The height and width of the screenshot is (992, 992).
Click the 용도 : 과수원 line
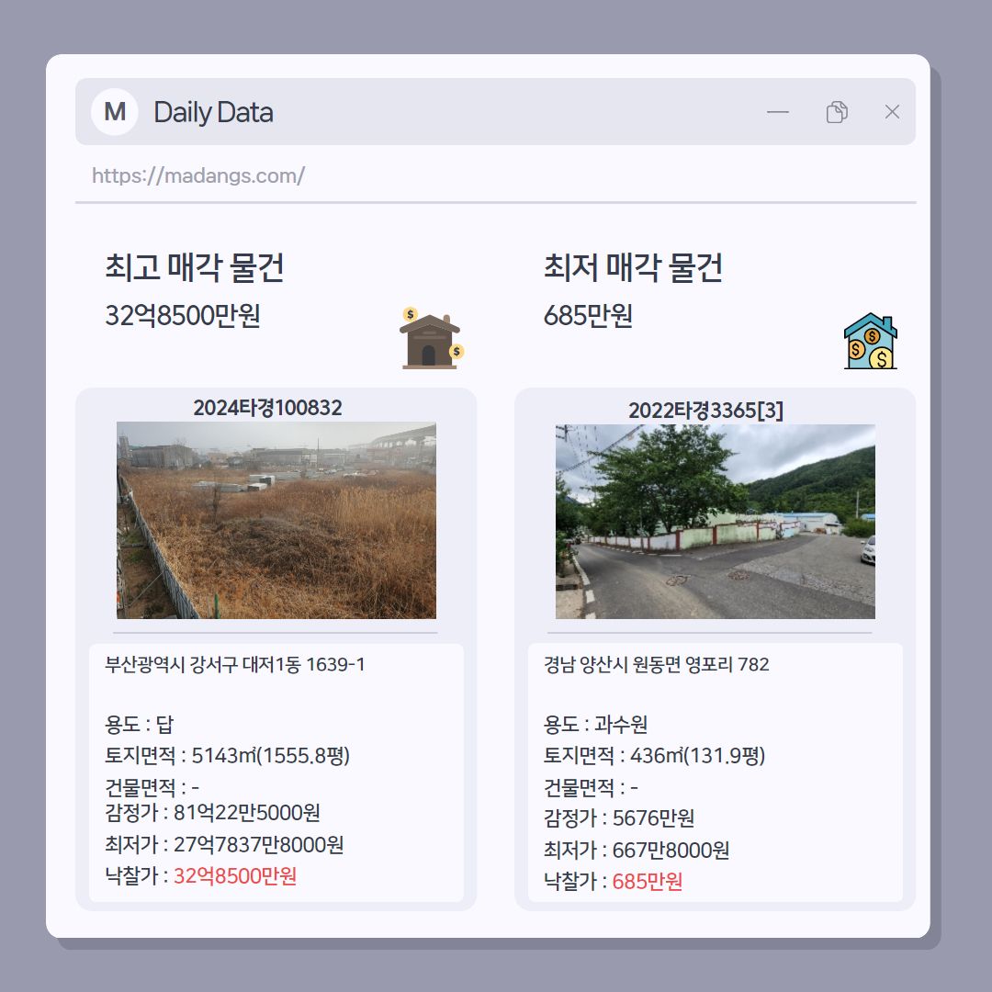coord(595,724)
